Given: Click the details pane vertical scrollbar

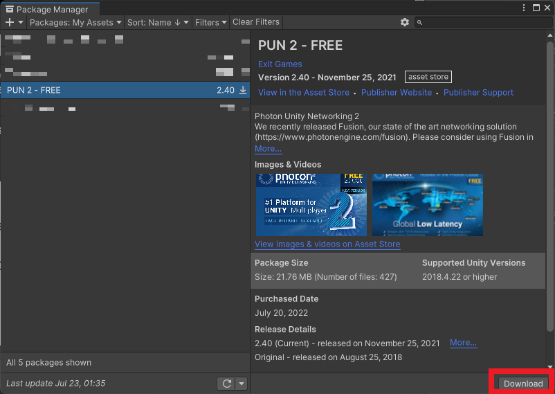Looking at the screenshot, I should (x=549, y=186).
